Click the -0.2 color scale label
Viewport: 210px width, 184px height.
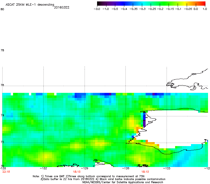[160, 9]
